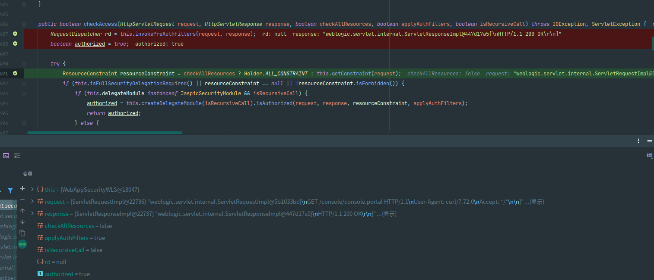
Task: Open the debug panel three-dot options menu
Action: click(638, 141)
